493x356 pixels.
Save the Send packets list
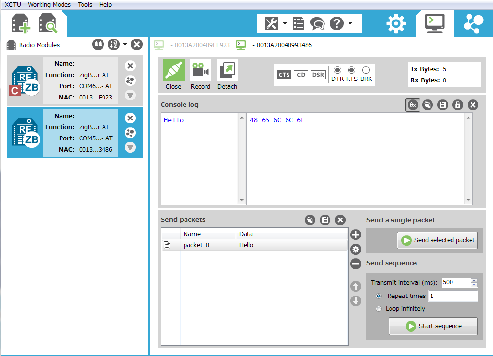[x=325, y=220]
